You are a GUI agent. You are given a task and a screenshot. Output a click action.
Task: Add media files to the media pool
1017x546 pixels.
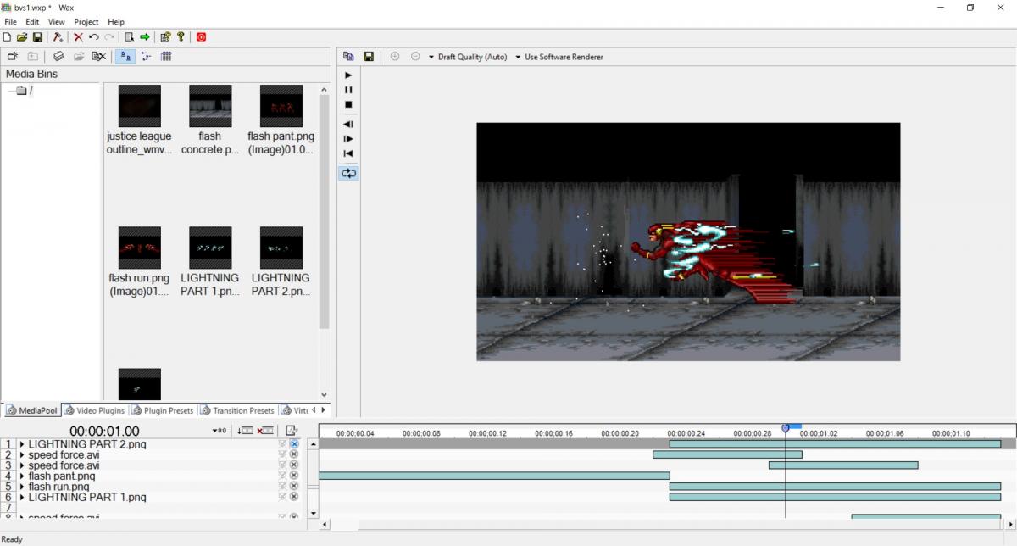point(58,57)
